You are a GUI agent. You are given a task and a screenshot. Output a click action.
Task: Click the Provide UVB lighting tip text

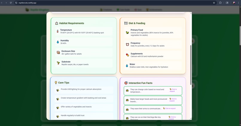(x=81, y=89)
